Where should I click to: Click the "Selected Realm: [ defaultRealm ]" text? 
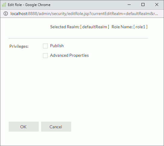tap(80, 27)
